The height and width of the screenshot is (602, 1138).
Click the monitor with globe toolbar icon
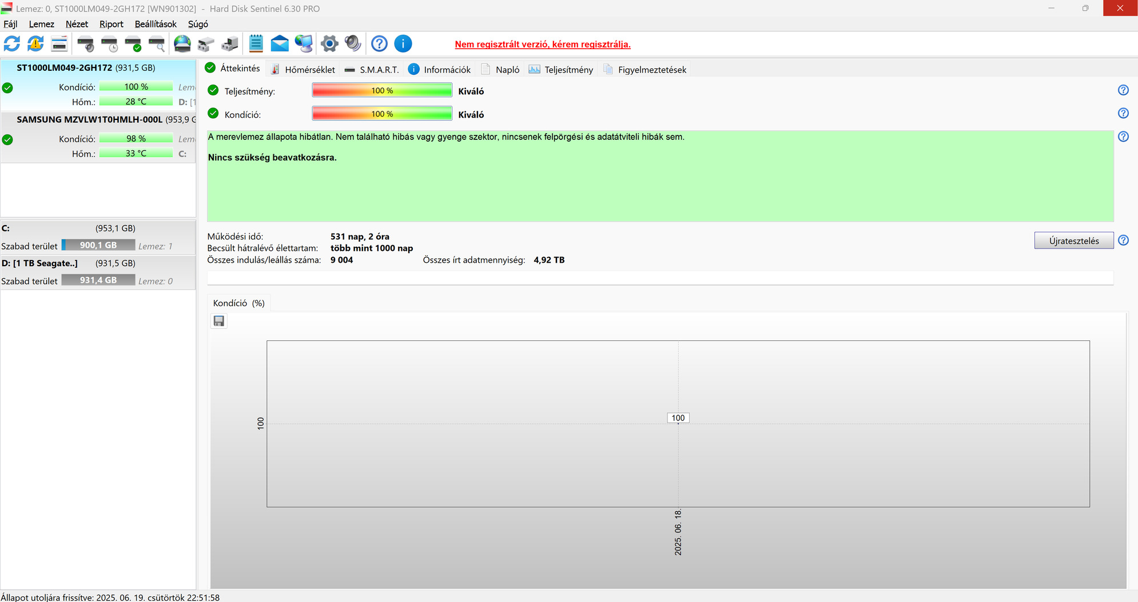[x=304, y=43]
